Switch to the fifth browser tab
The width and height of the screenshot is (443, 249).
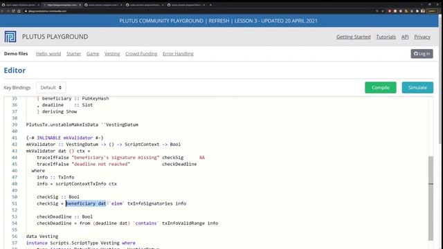click(x=186, y=5)
